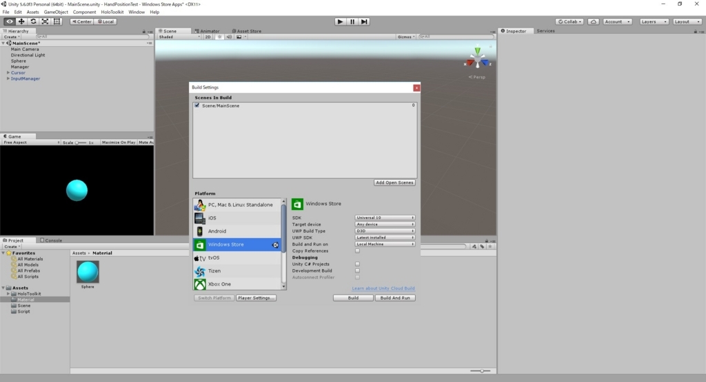The width and height of the screenshot is (706, 382).
Task: Enable Development Build checkbox
Action: tap(358, 271)
